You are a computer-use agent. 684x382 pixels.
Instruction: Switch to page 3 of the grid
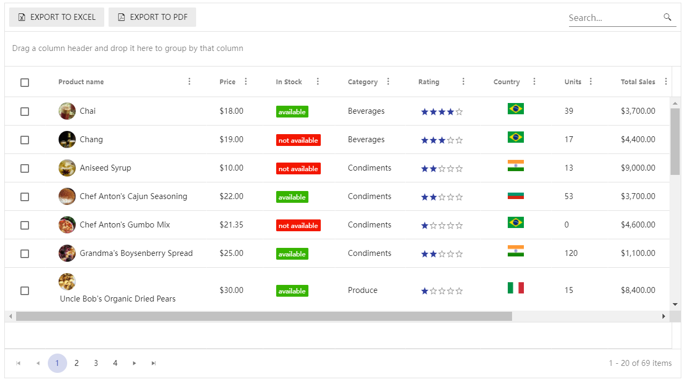(x=96, y=363)
